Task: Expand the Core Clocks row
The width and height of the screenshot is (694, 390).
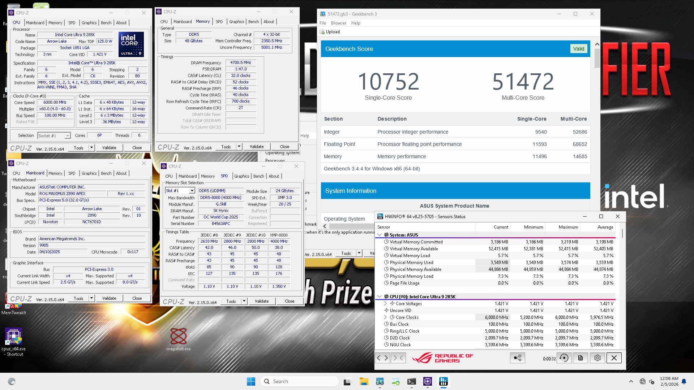Action: click(x=385, y=317)
